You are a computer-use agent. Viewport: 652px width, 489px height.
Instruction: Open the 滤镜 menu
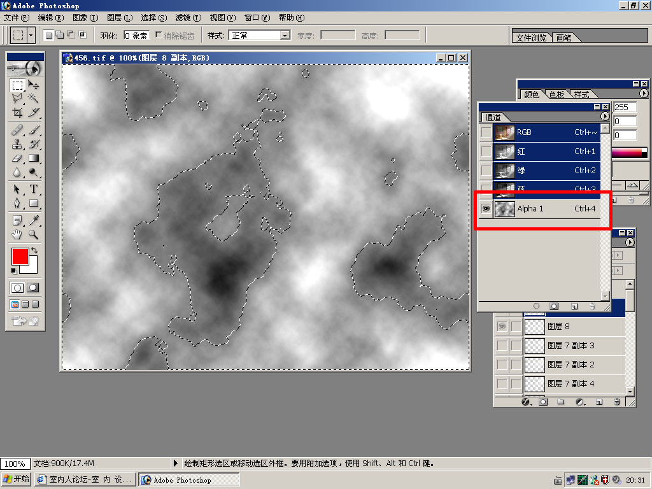(x=188, y=17)
